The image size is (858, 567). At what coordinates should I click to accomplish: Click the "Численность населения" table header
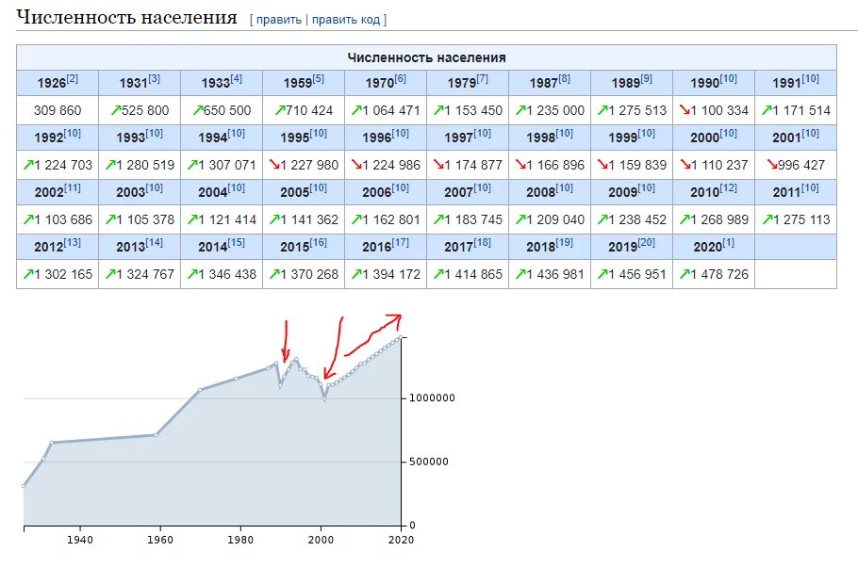(x=426, y=57)
